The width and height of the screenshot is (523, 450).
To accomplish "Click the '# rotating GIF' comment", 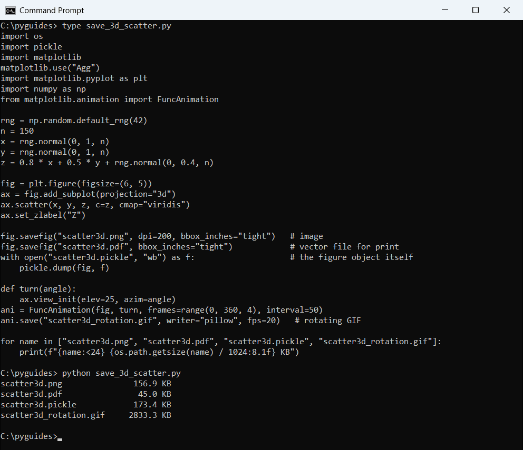I will coord(328,321).
